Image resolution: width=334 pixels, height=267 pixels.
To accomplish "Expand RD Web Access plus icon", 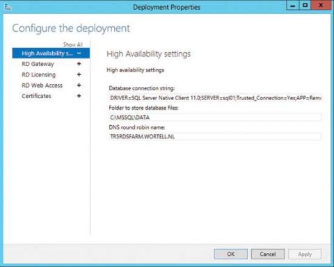I will point(79,85).
